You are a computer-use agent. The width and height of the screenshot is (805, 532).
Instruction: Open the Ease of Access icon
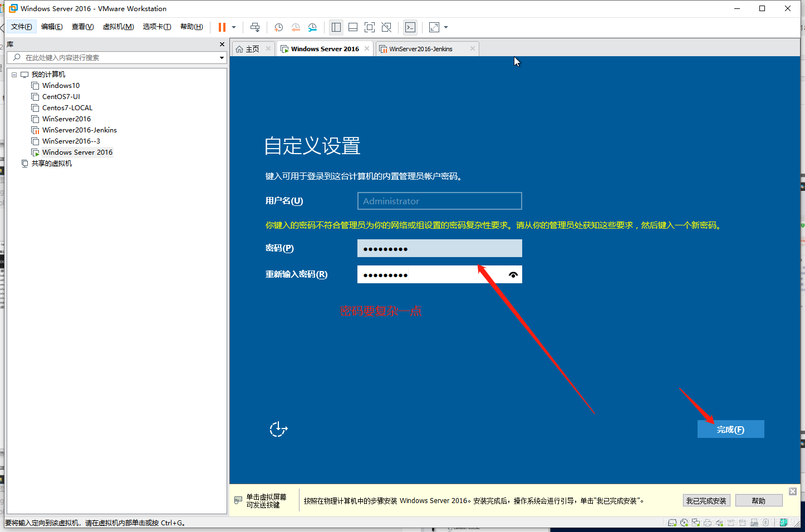(278, 429)
